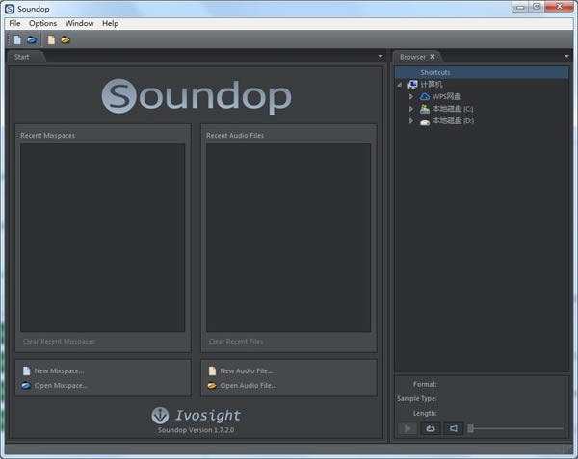The height and width of the screenshot is (459, 578).
Task: Close the Browser tab
Action: click(x=433, y=57)
